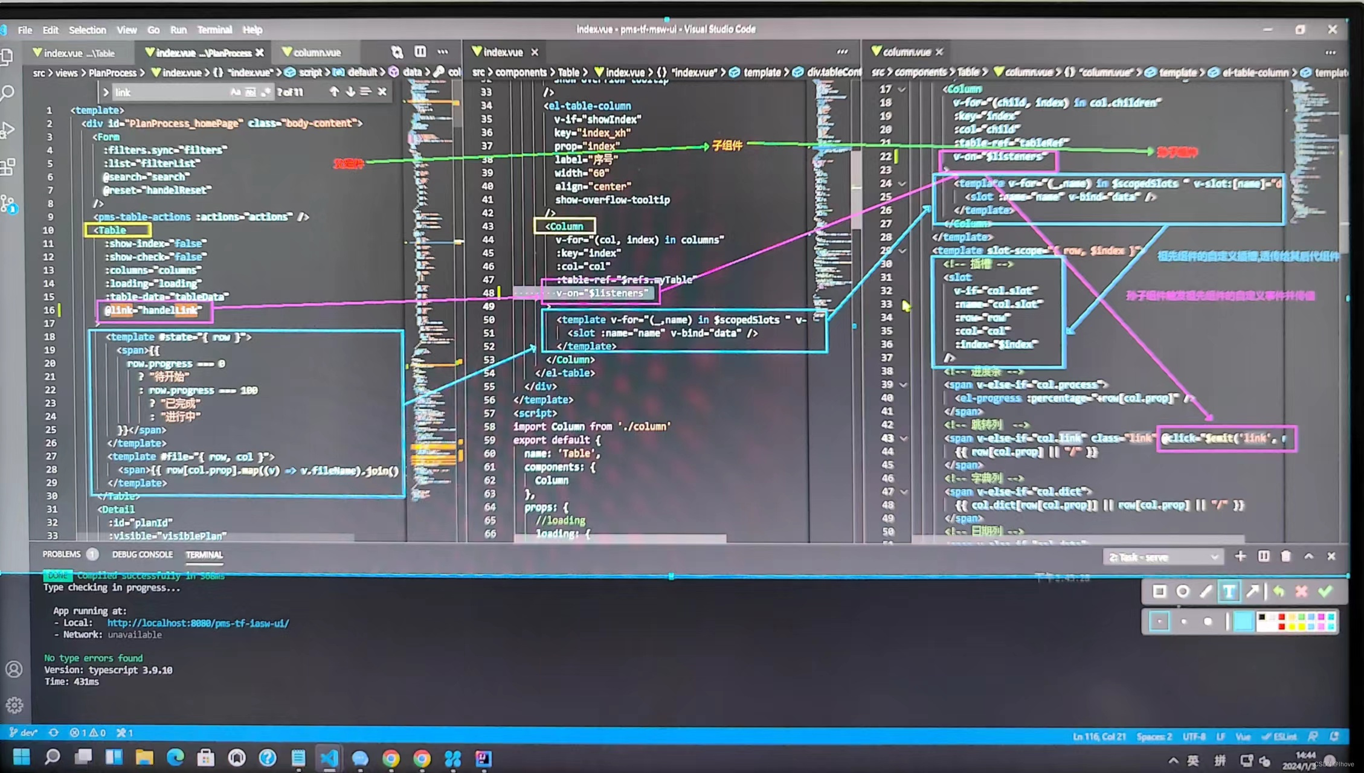
Task: Create a new terminal with plus icon
Action: click(x=1240, y=556)
